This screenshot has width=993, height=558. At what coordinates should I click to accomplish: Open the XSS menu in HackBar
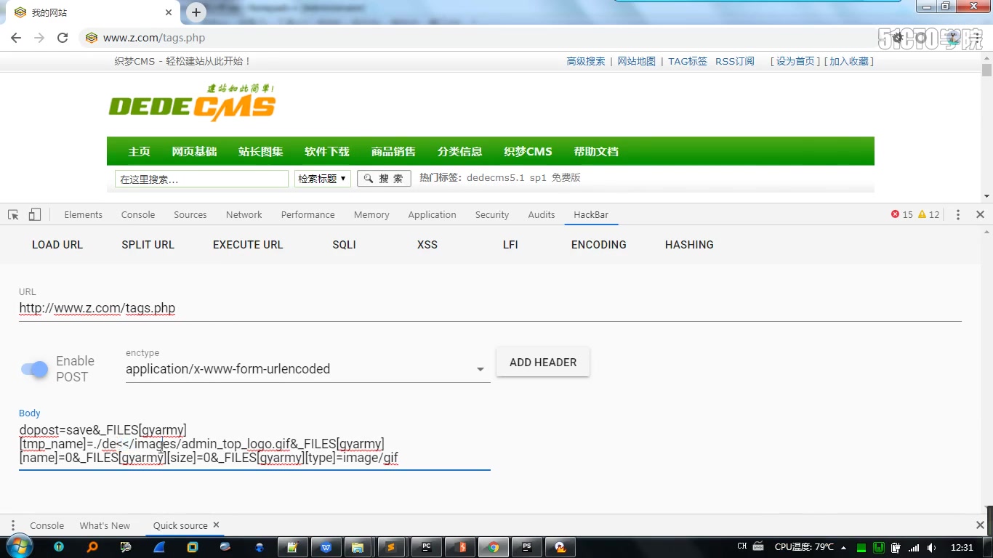coord(427,245)
